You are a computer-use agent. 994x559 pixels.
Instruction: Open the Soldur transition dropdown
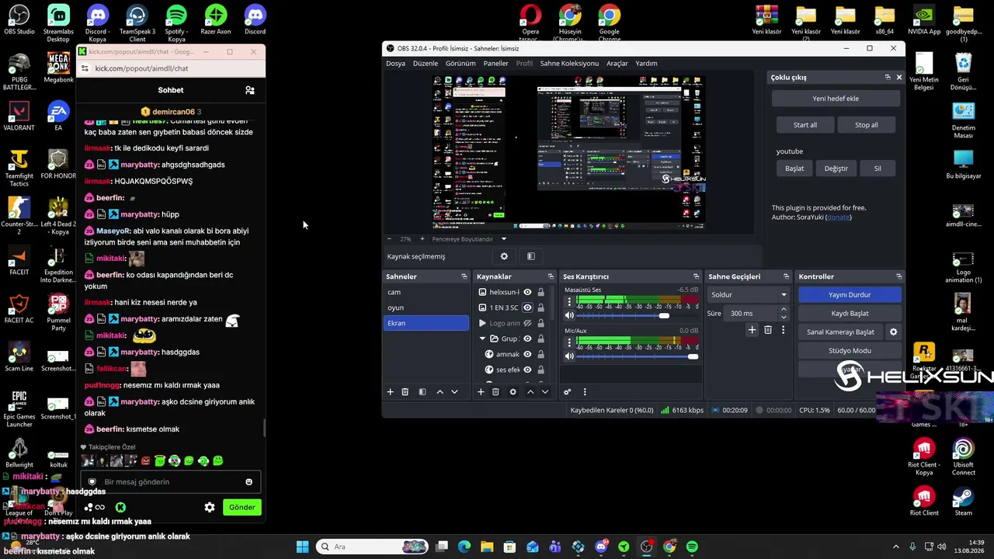(749, 295)
